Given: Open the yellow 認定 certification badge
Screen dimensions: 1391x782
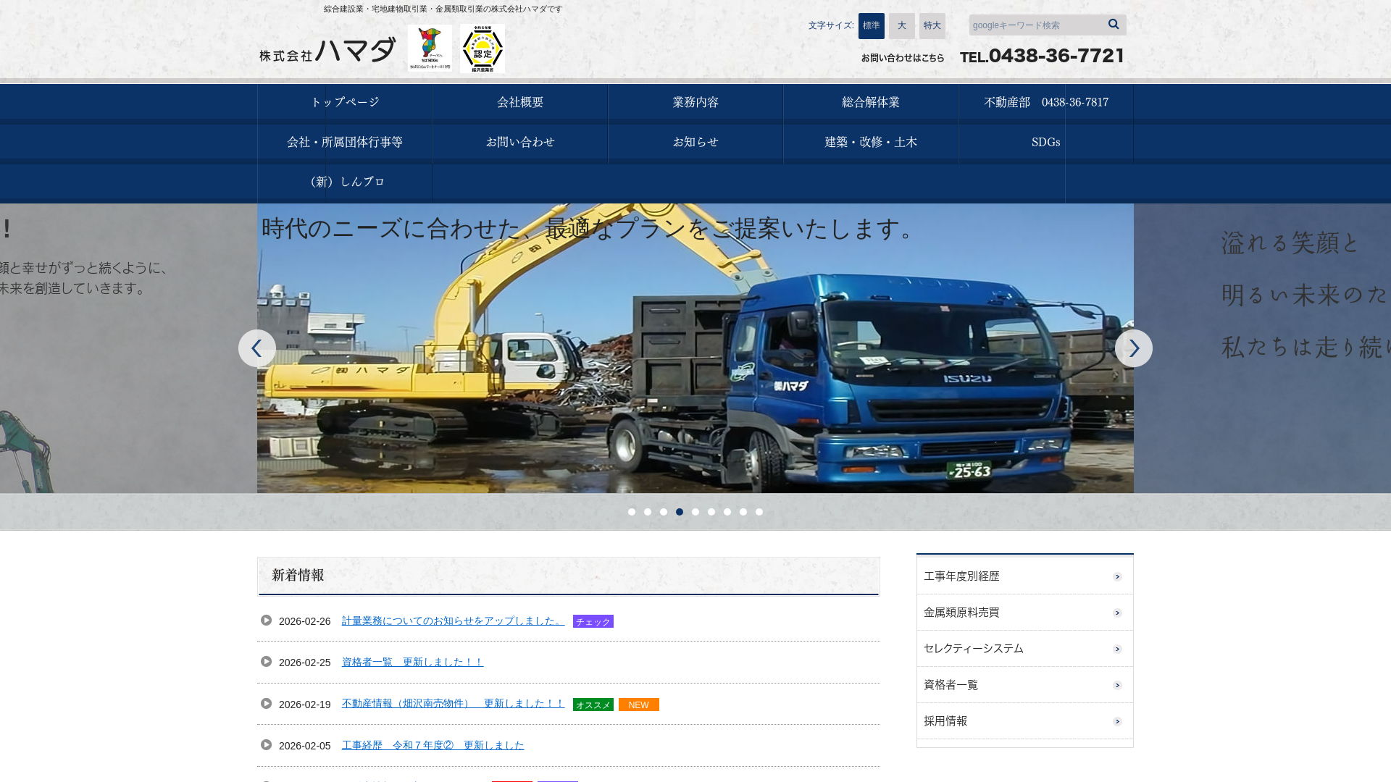Looking at the screenshot, I should click(x=483, y=49).
